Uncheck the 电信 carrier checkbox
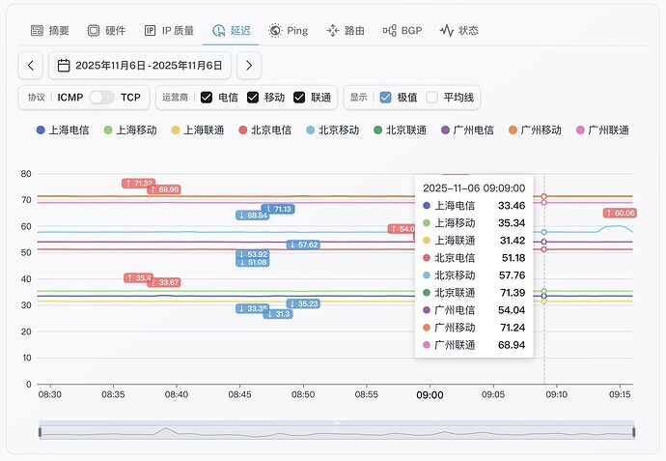The image size is (666, 461). coord(207,98)
